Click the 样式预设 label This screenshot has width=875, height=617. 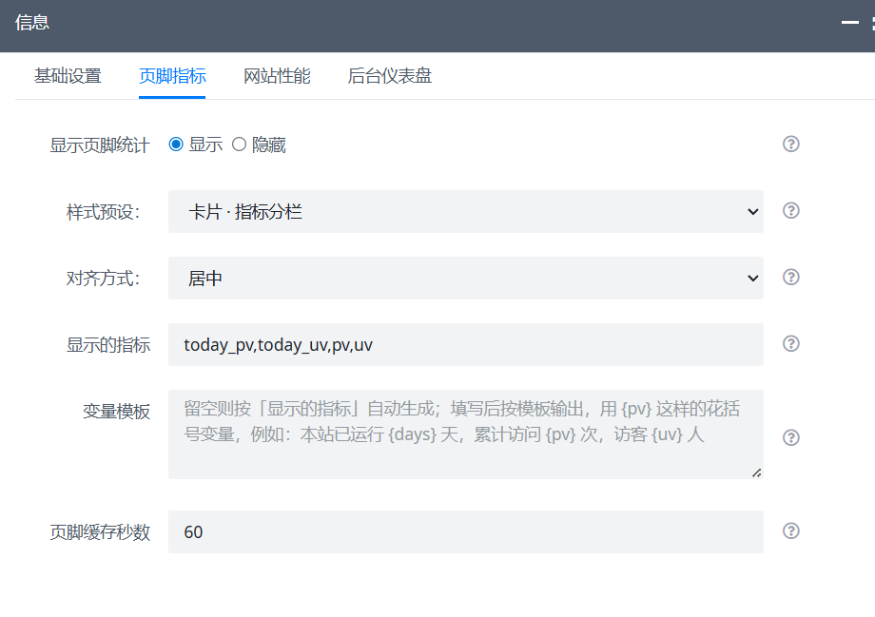[104, 212]
